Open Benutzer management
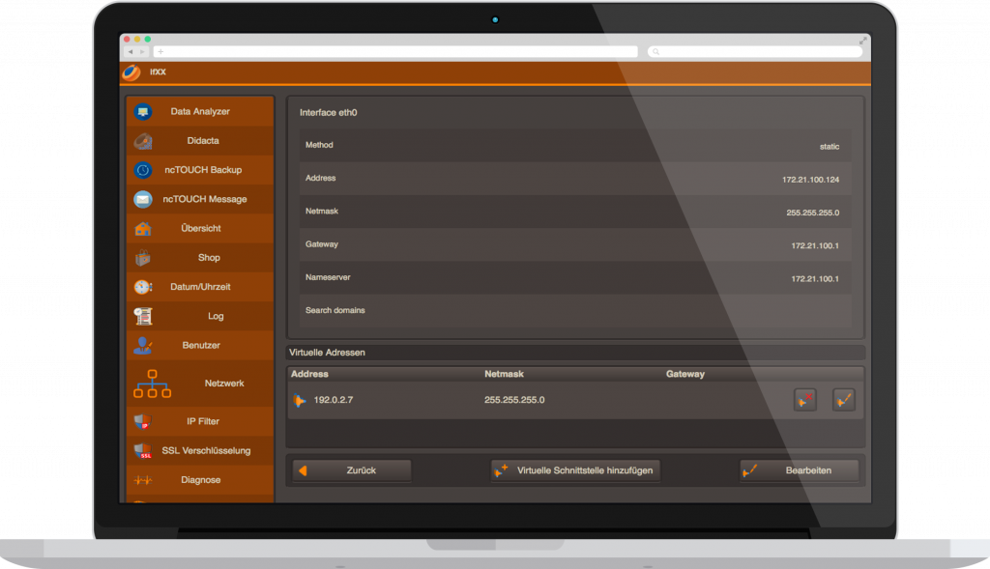 200,346
